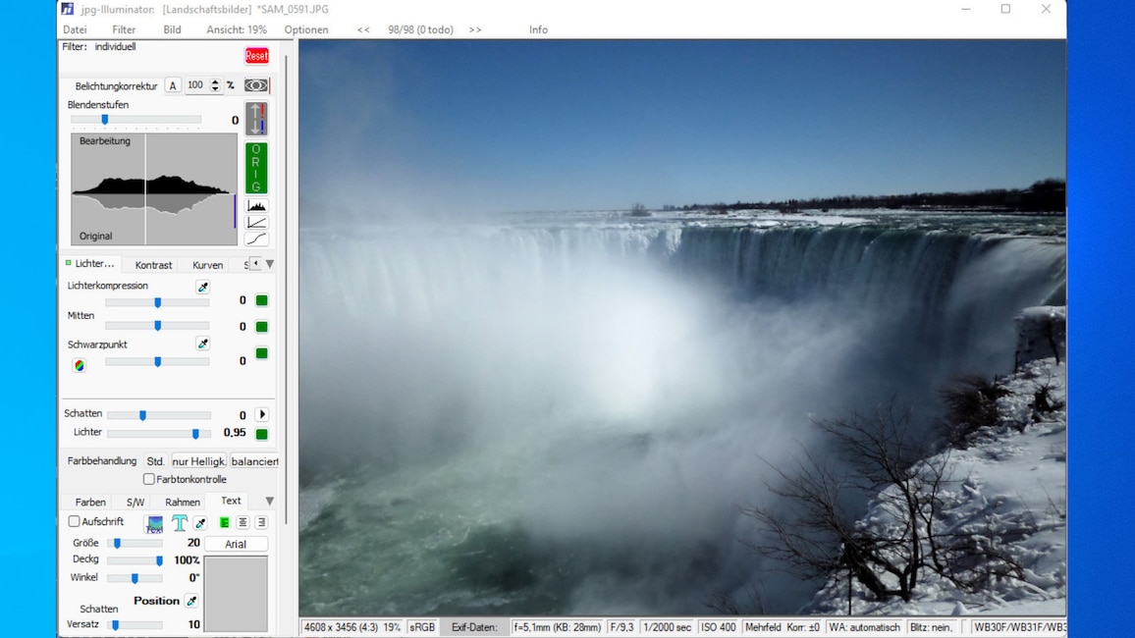Image resolution: width=1135 pixels, height=638 pixels.
Task: Open the Info menu
Action: (539, 29)
